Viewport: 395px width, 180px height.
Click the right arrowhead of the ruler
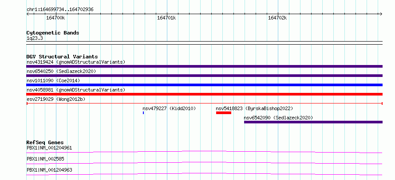[381, 14]
